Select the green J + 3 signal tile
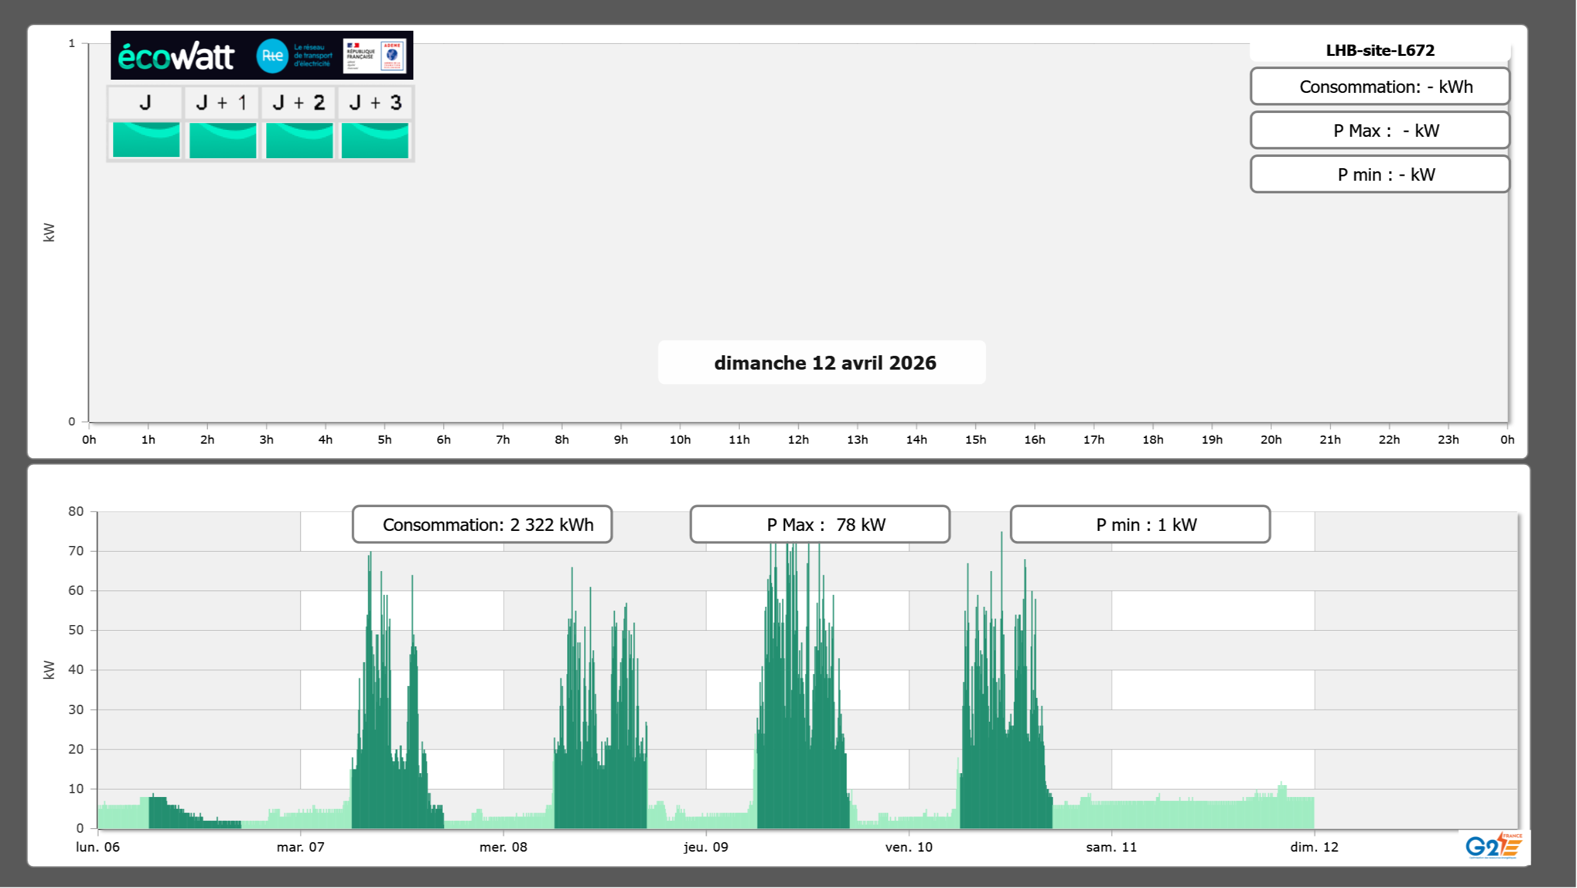This screenshot has width=1577, height=888. (375, 140)
